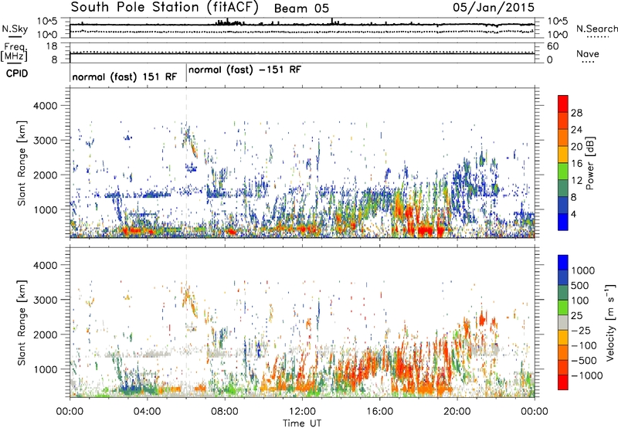Viewport: 618px width, 428px height.
Task: Click the 'Velocity [m s-1]' colorbar label
Action: (610, 322)
